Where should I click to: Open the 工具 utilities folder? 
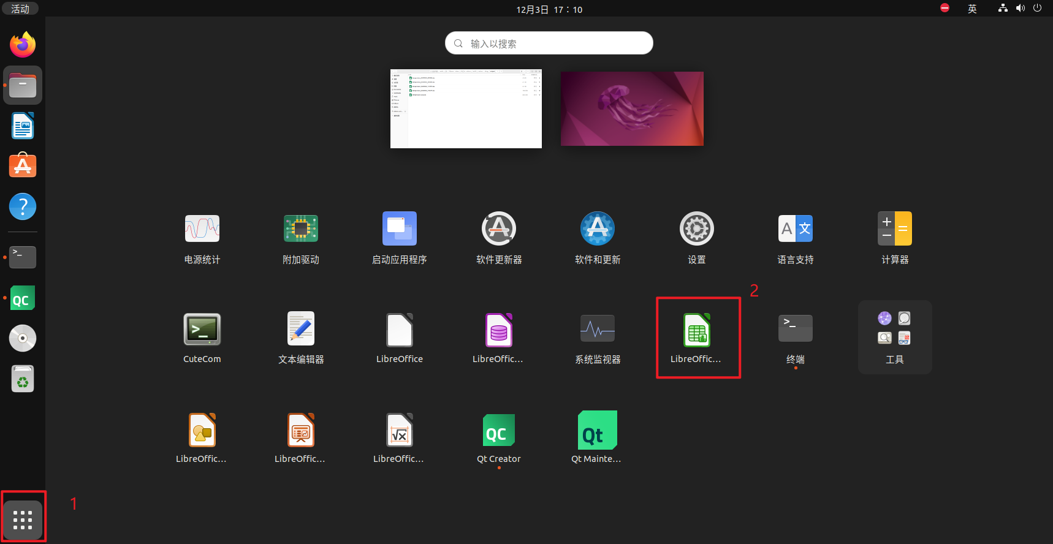point(895,337)
